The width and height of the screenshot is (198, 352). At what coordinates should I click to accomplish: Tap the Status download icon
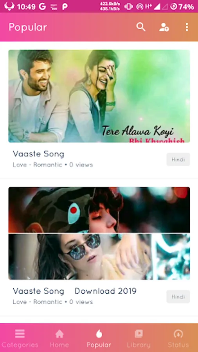178,334
